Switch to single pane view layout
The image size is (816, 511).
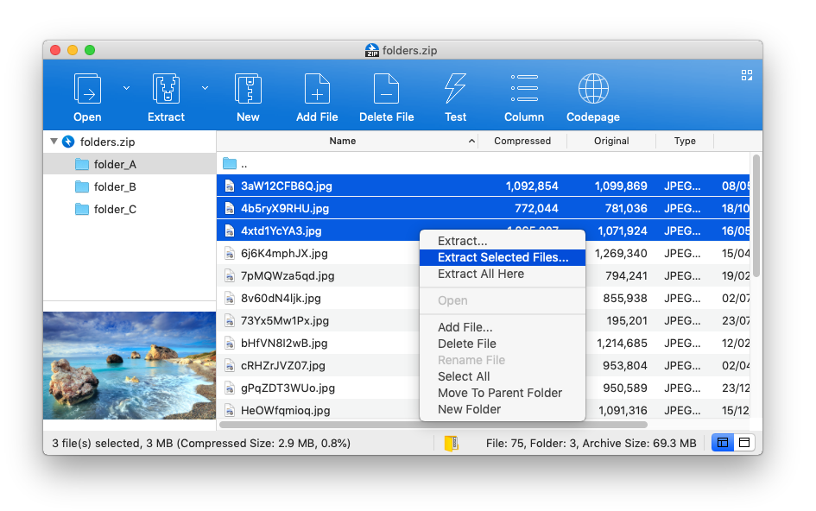[x=744, y=443]
